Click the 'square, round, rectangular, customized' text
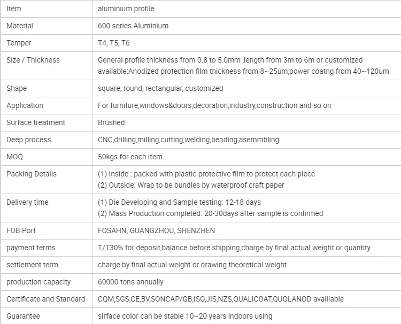401x324 pixels. 160,88
